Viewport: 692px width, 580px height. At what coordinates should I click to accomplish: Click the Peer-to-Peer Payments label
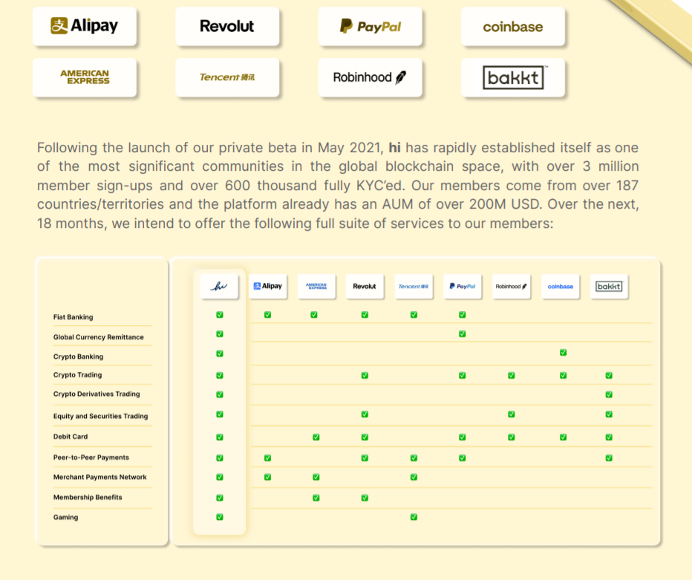click(x=91, y=457)
